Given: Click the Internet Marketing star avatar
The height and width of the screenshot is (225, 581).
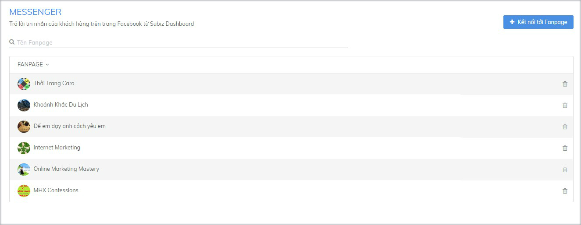Looking at the screenshot, I should click(x=24, y=148).
